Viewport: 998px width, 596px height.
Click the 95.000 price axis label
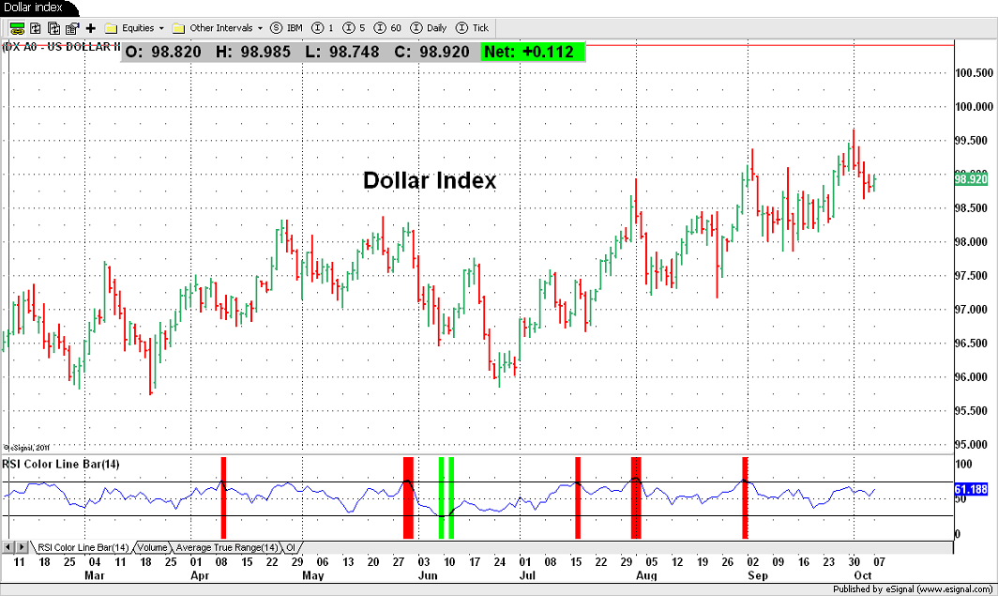[974, 445]
